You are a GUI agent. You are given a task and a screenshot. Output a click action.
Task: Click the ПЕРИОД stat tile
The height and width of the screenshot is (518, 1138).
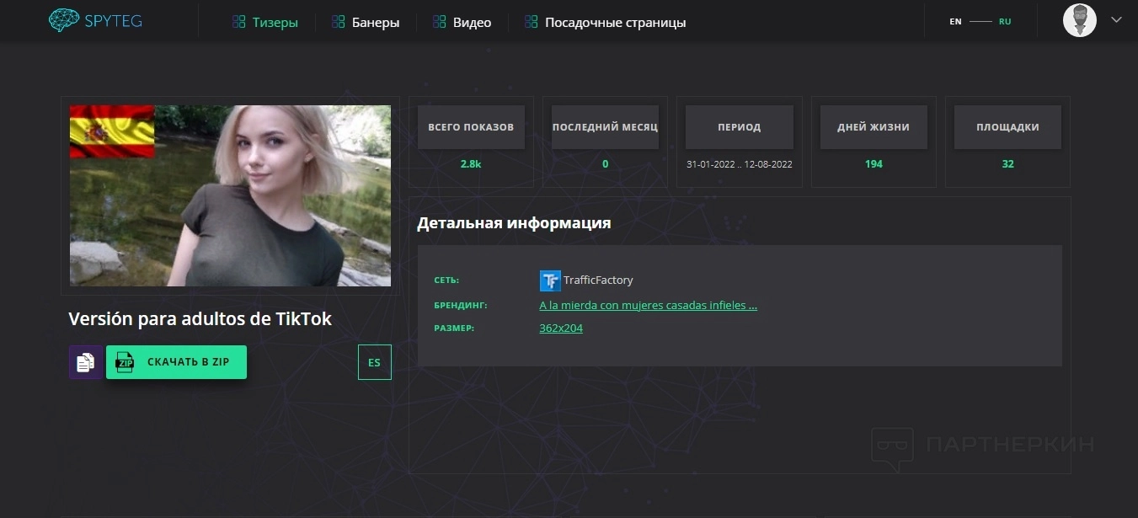[740, 127]
